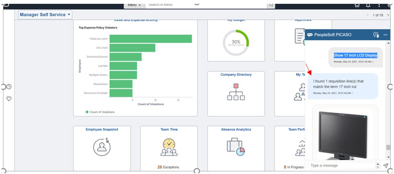Select the Quilligan,Shawn chart bar
Viewport: 394px width, 174px height.
click(x=123, y=75)
